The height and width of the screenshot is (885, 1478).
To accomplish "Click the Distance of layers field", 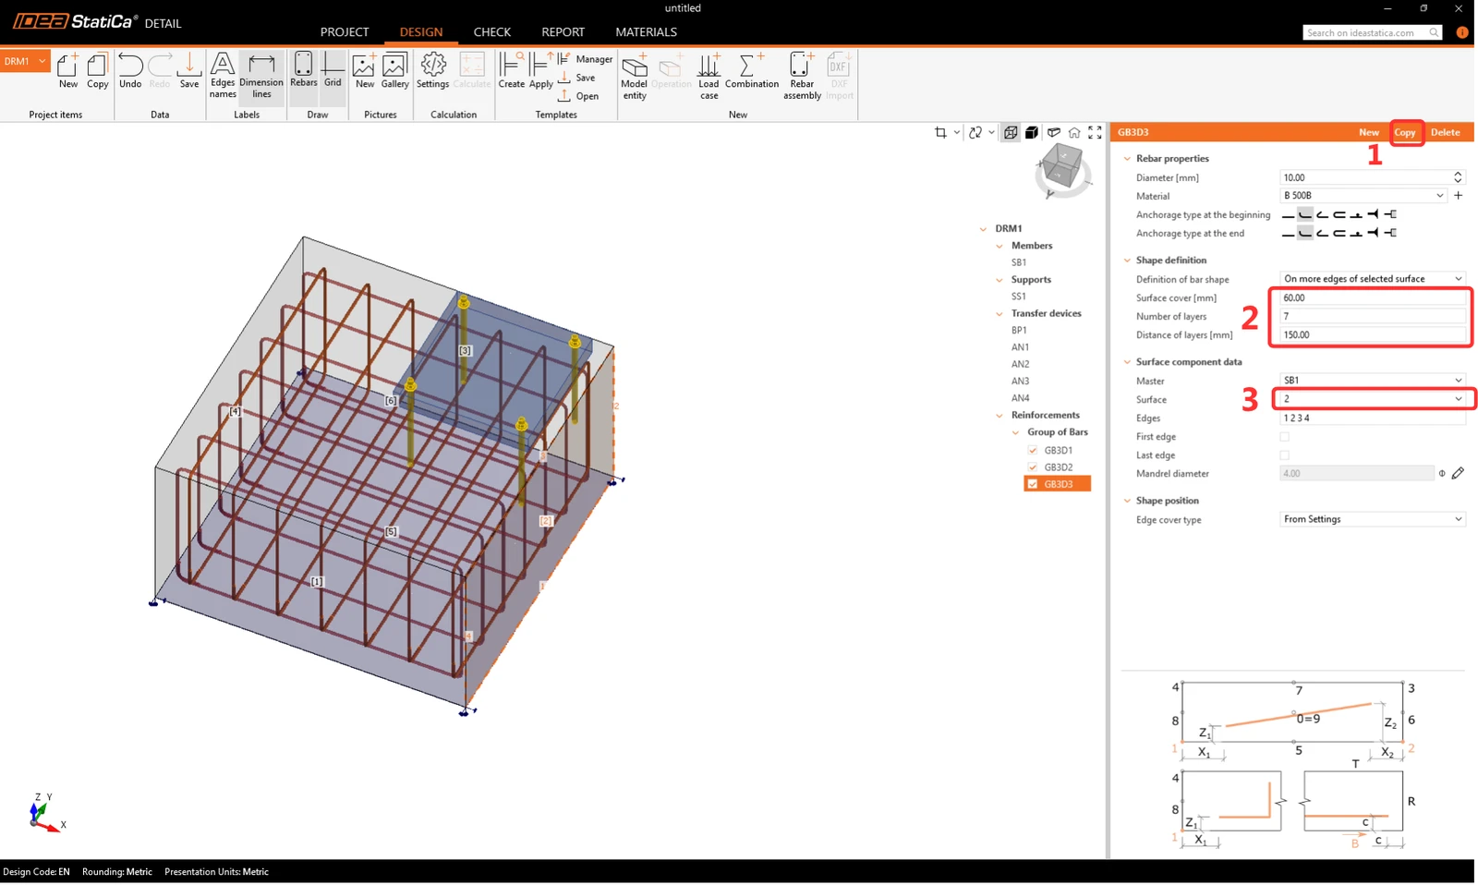I will 1373,334.
